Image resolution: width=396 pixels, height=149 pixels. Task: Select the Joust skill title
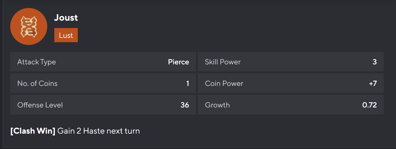point(66,18)
